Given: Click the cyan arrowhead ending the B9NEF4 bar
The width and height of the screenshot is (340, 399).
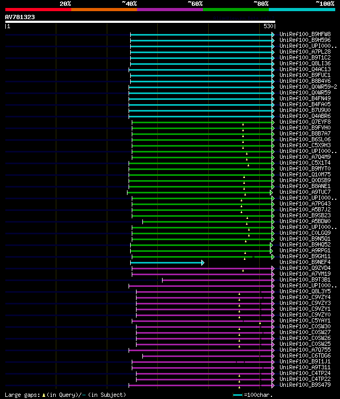Looking at the screenshot, I should point(203,262).
